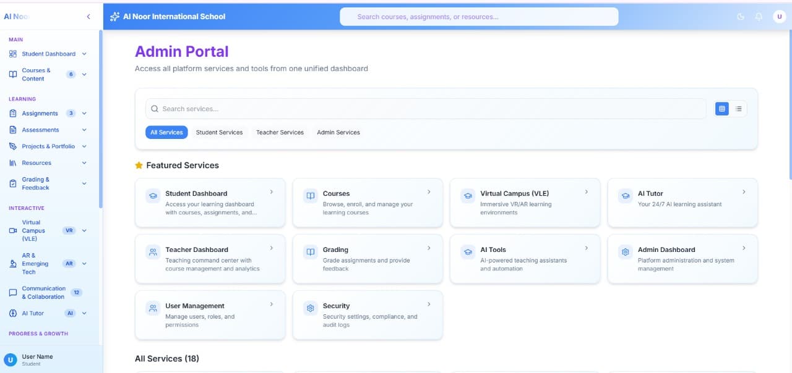Select the All Services filter tab

[x=166, y=132]
